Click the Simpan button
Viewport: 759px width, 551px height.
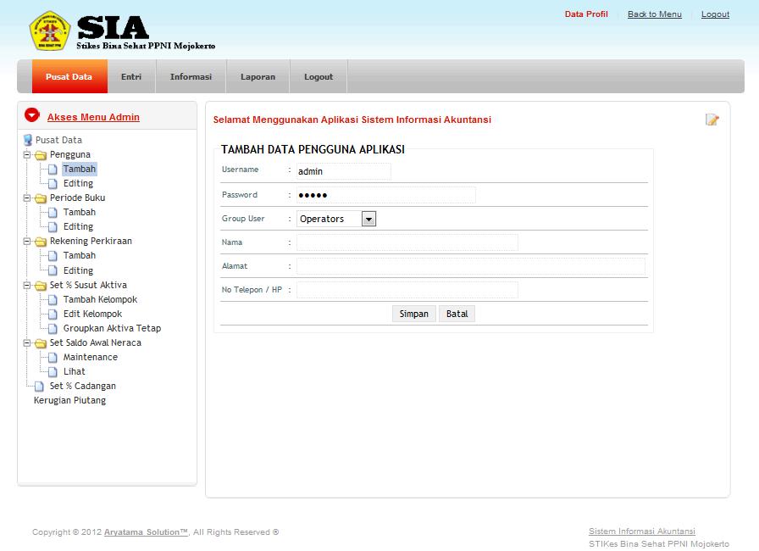click(x=414, y=314)
